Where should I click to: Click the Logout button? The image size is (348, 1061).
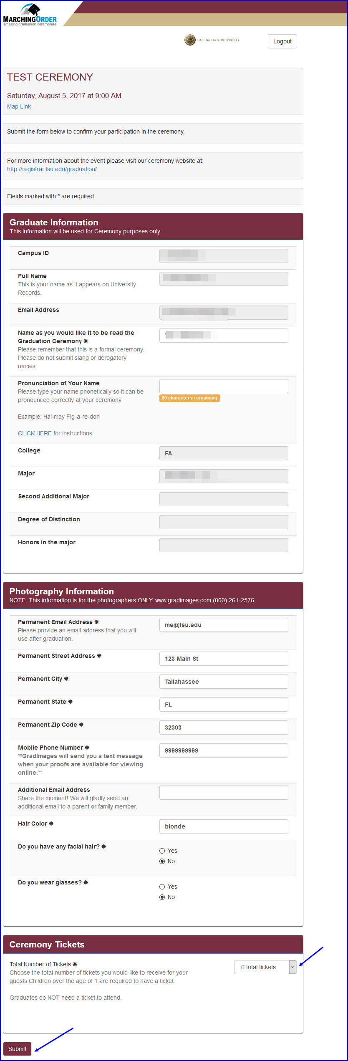(282, 41)
